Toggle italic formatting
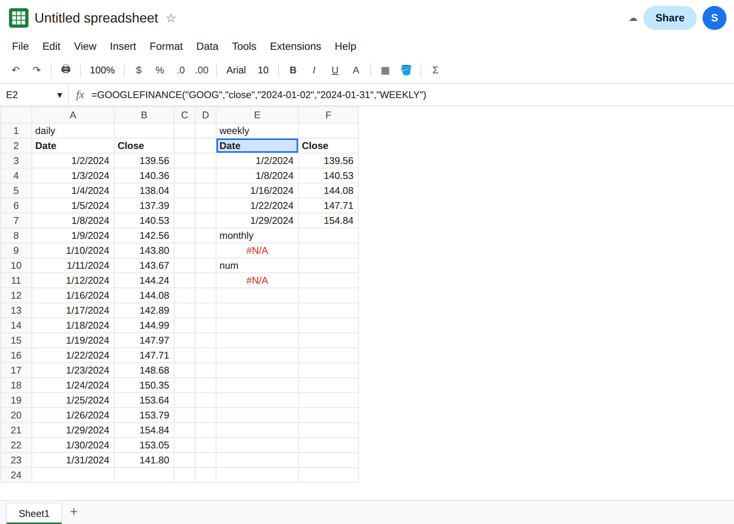This screenshot has height=524, width=734. [314, 70]
